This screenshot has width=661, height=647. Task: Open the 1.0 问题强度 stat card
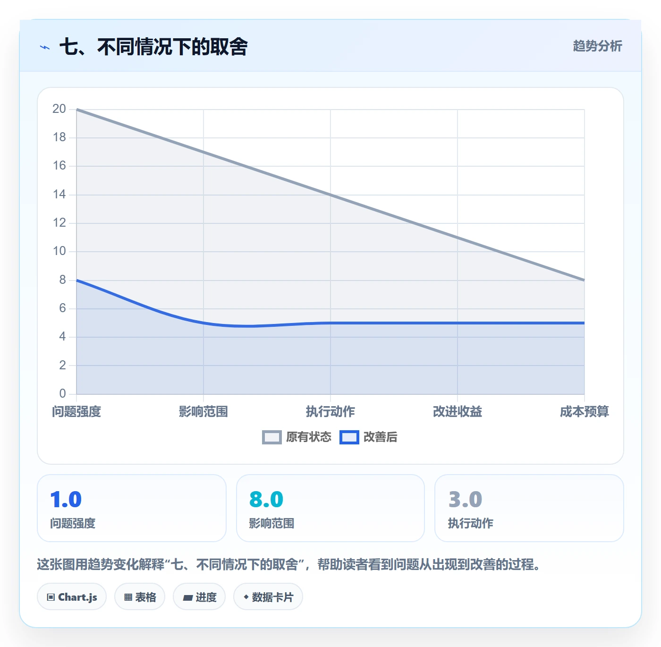(x=132, y=508)
